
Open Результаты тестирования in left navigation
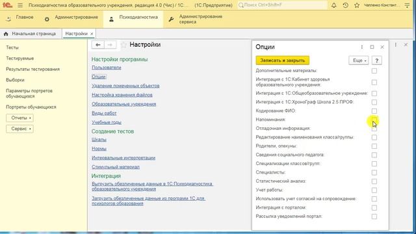click(33, 70)
